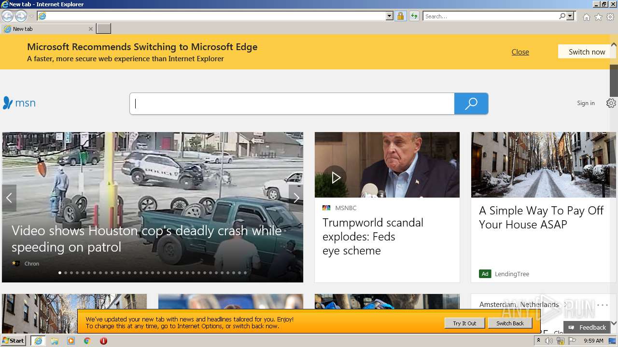
Task: Open the Tools gear menu in toolbar
Action: pyautogui.click(x=610, y=17)
